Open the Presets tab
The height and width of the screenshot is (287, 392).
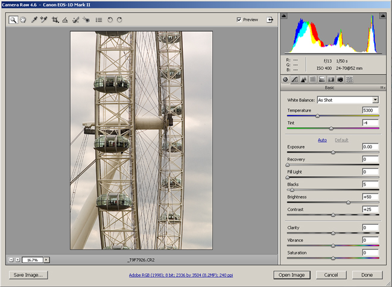(349, 80)
